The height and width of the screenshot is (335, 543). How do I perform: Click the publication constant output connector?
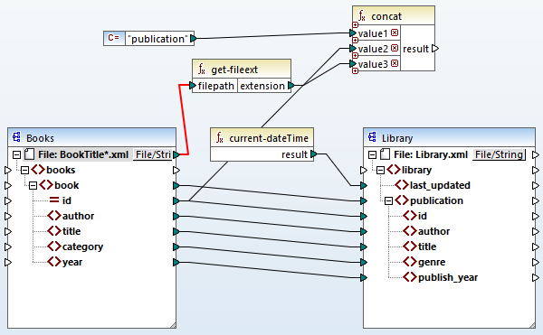(194, 38)
